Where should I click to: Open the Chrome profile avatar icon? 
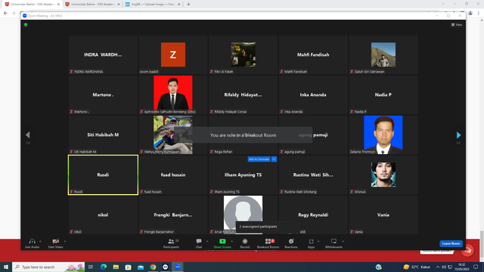pos(470,14)
